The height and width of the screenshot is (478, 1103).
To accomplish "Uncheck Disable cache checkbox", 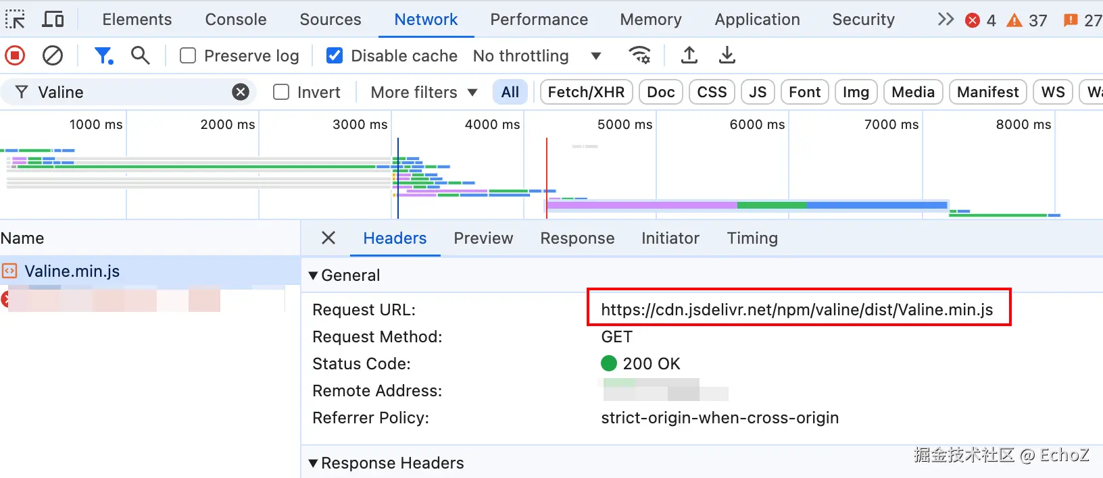I will (335, 55).
